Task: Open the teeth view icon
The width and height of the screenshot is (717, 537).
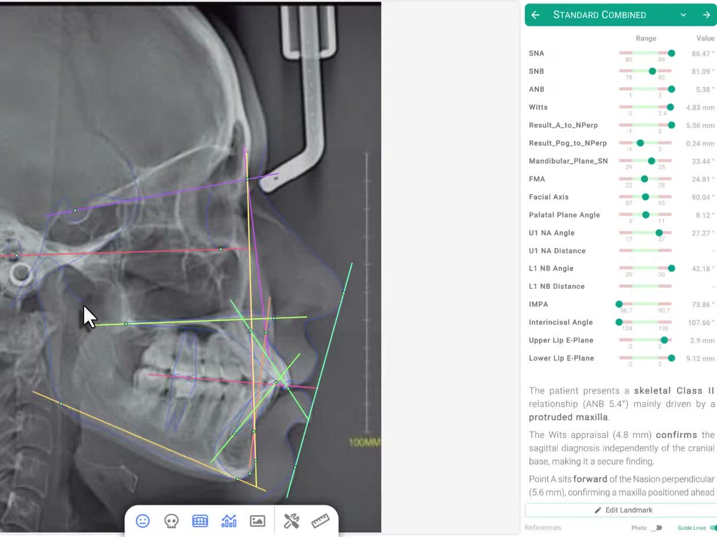Action: [200, 521]
